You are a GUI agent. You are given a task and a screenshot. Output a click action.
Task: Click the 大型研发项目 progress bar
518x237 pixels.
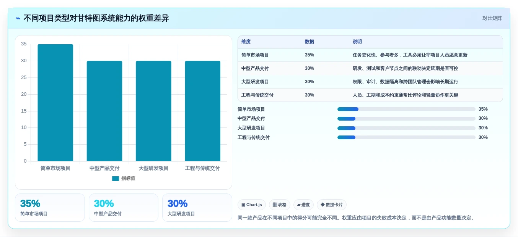(x=406, y=128)
